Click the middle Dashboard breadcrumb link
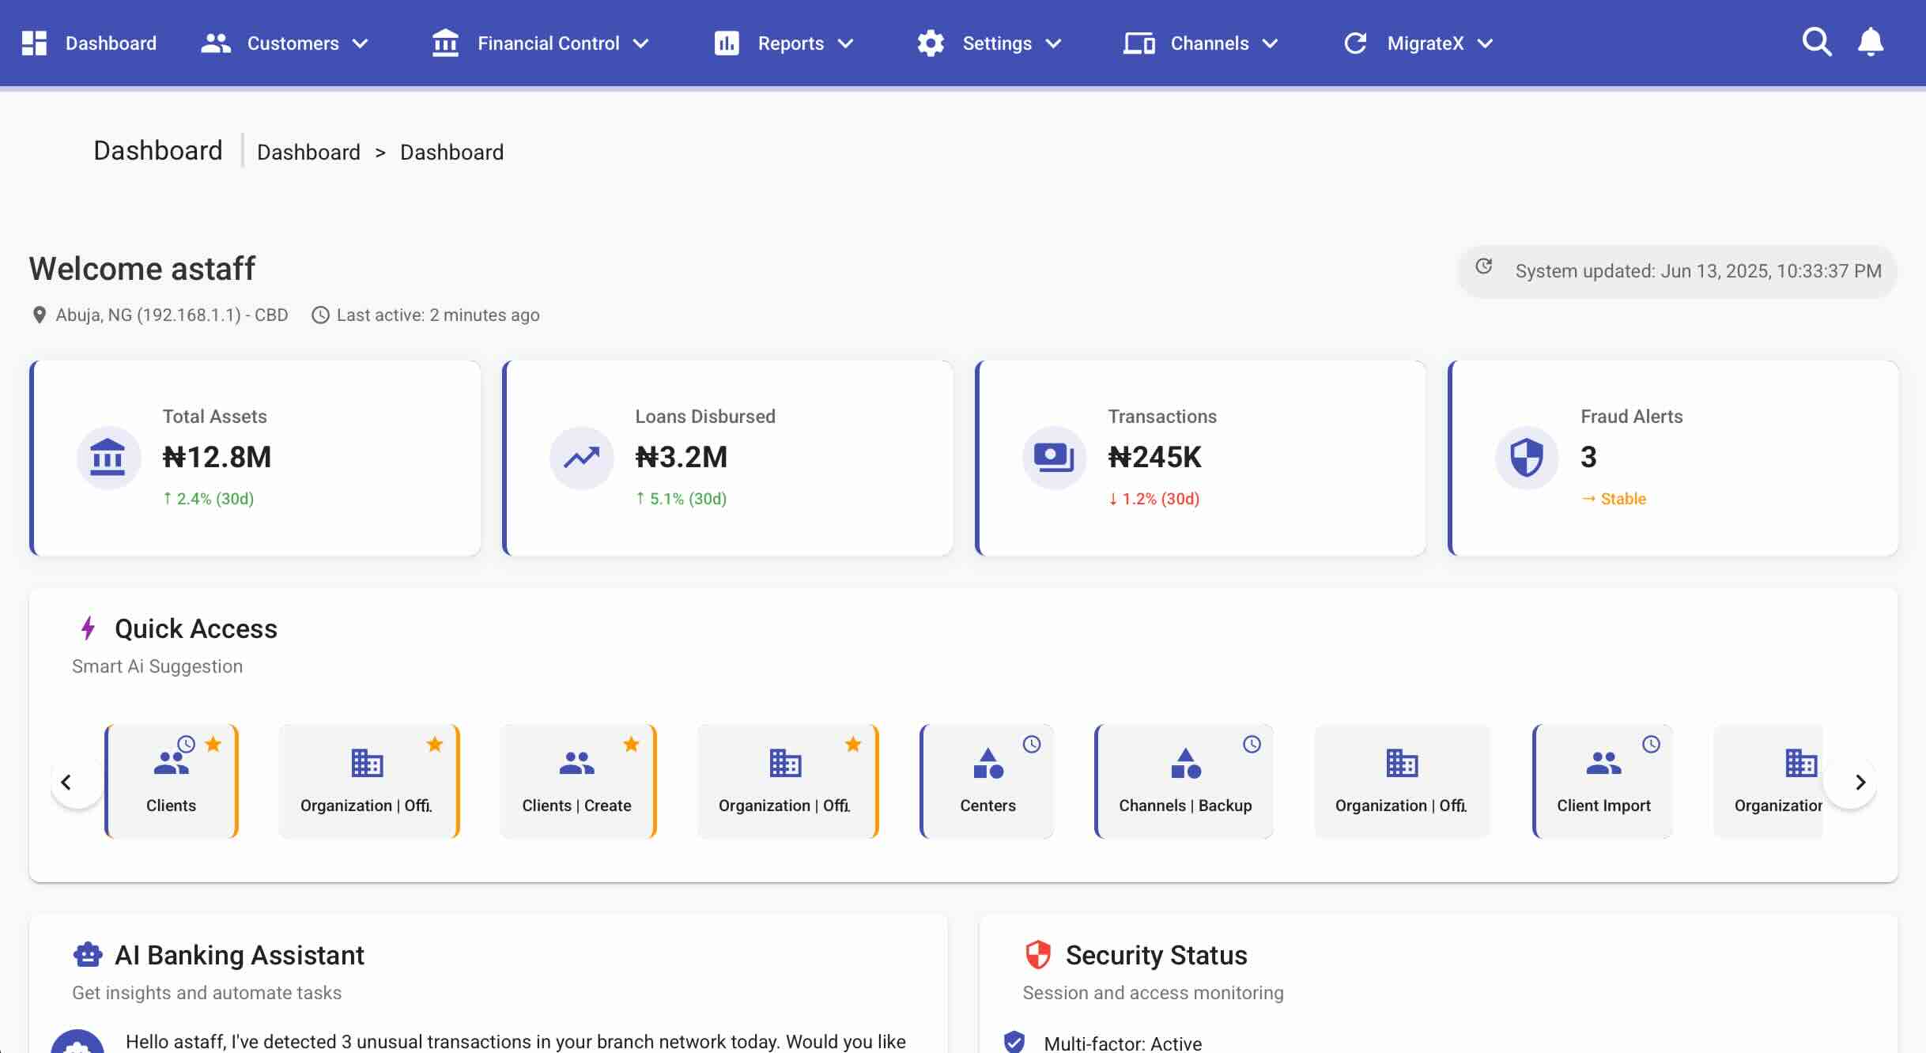Screen dimensions: 1926x1053 tap(308, 152)
